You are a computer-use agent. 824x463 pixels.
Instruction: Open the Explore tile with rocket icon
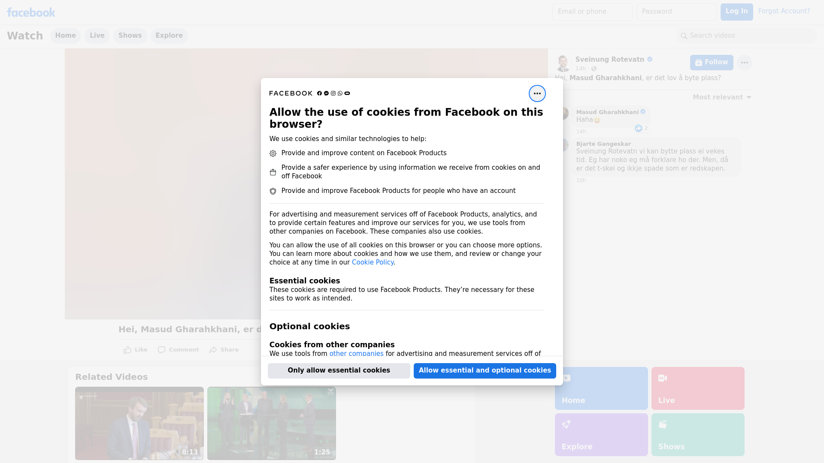[x=601, y=435]
